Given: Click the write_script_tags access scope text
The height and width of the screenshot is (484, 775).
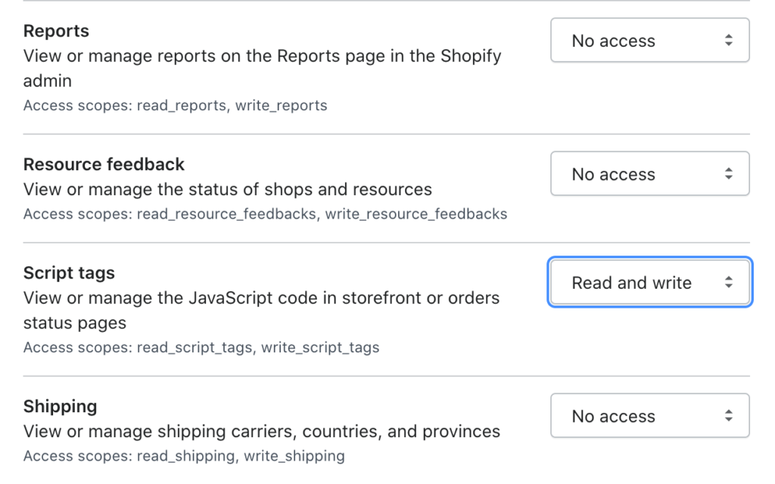Looking at the screenshot, I should (x=322, y=347).
